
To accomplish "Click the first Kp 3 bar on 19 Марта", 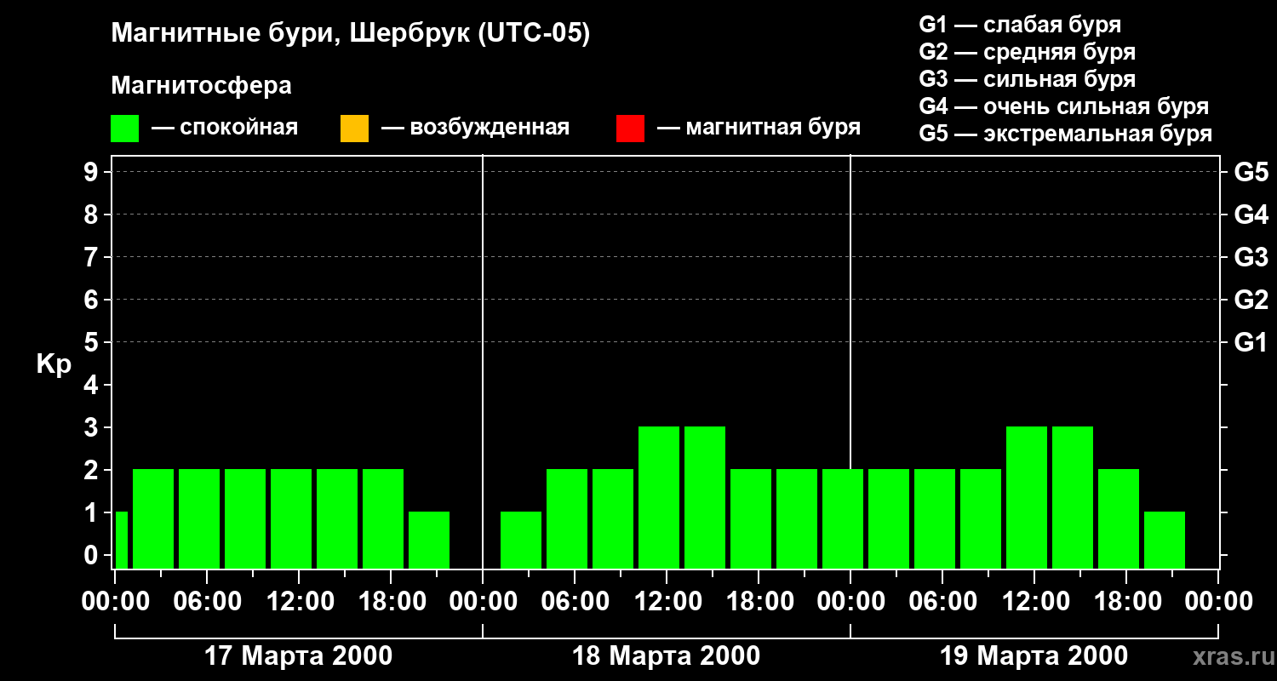I will coord(1027,497).
